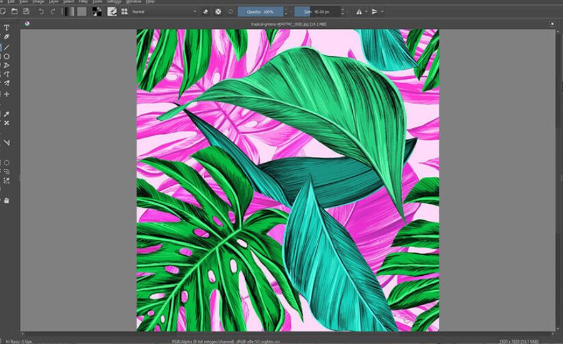Toggle horizontal mirror tool
Viewport: 563px width, 344px height.
click(x=359, y=11)
